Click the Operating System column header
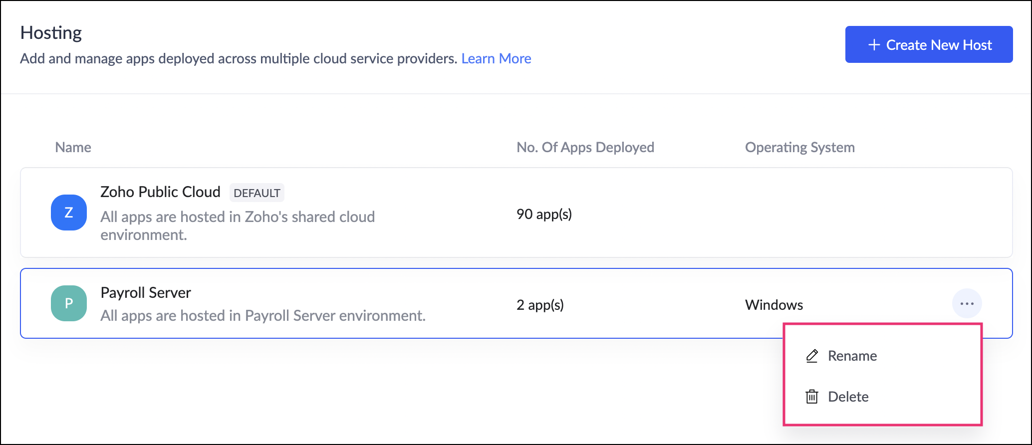The image size is (1032, 445). click(799, 147)
